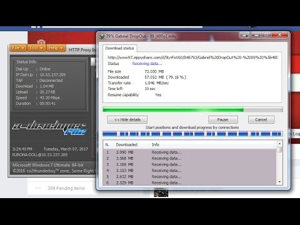This screenshot has height=225, width=300.
Task: Open the Tool dropdown menu
Action: click(36, 48)
